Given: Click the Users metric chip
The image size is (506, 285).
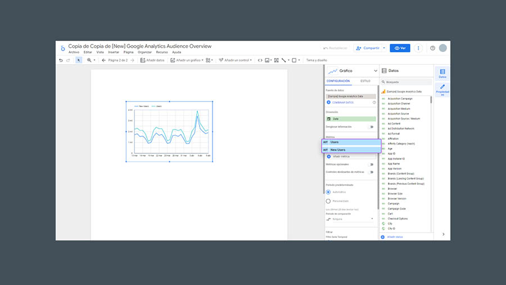Looking at the screenshot, I should point(351,142).
